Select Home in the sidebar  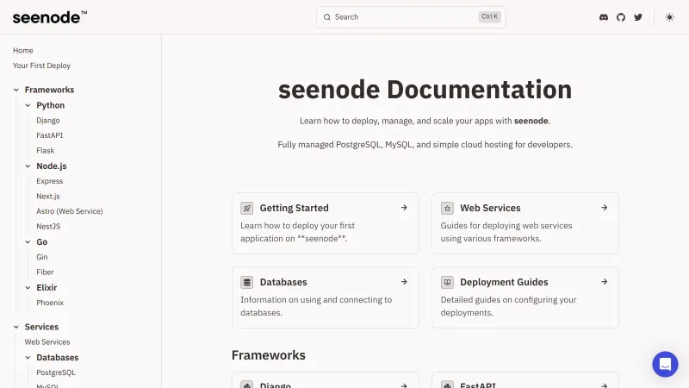[x=23, y=50]
